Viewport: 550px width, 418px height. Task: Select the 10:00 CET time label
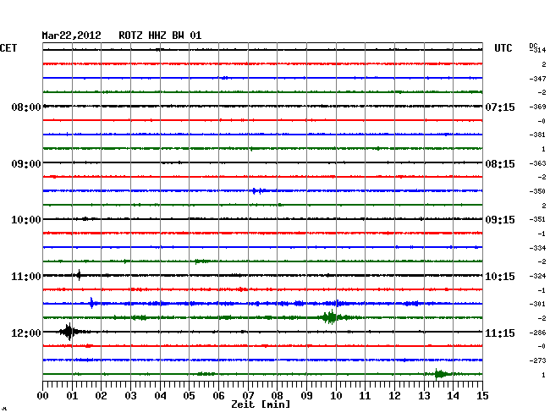pos(26,220)
